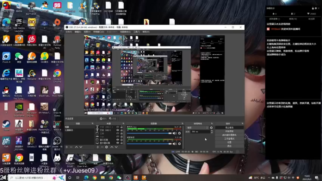Increase the transition duration with up arrow
This screenshot has height=181, width=322.
coord(212,131)
